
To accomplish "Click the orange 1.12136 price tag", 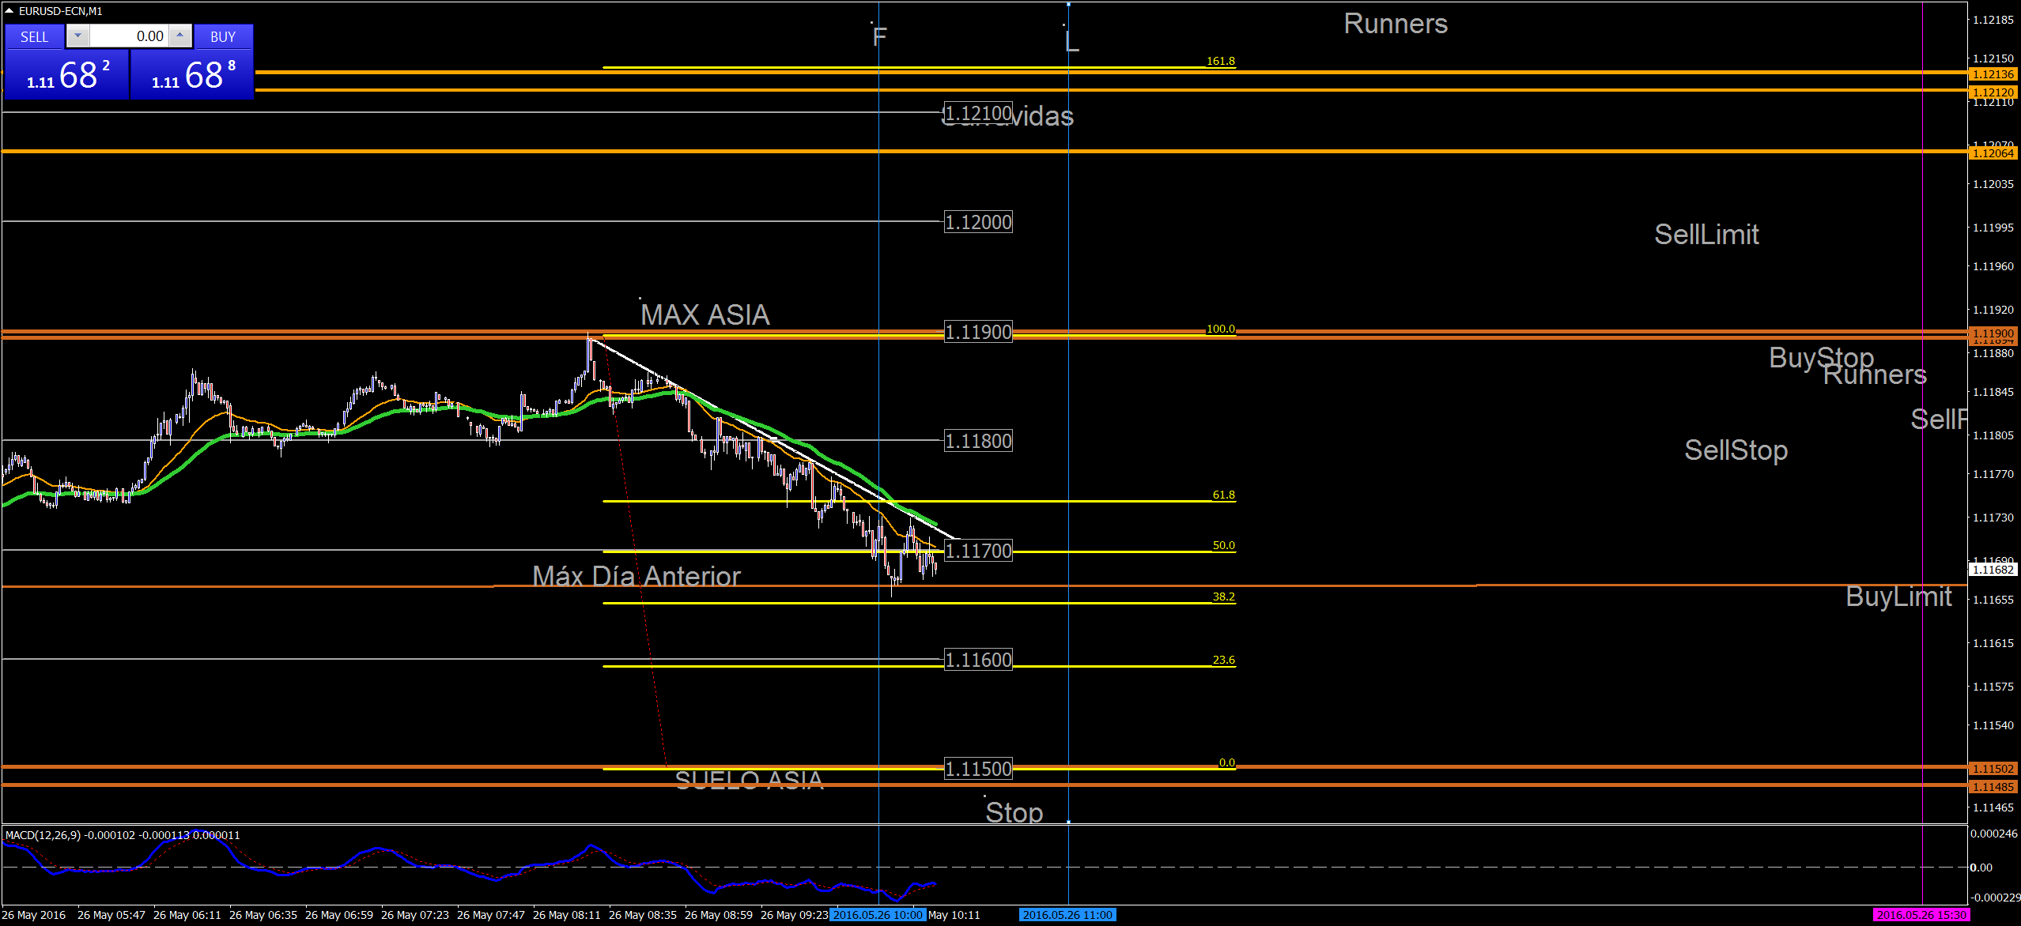I will (1993, 74).
